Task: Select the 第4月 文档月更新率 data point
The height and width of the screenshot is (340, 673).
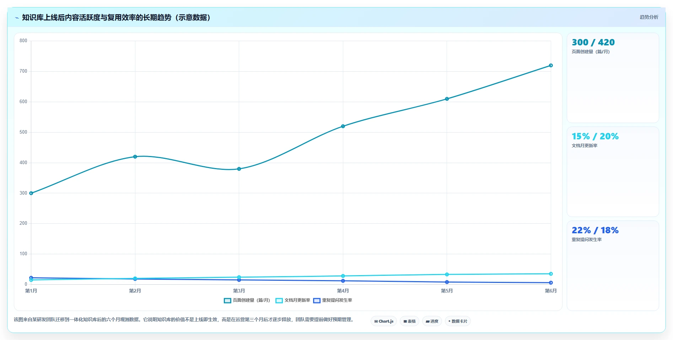Action: [x=343, y=276]
